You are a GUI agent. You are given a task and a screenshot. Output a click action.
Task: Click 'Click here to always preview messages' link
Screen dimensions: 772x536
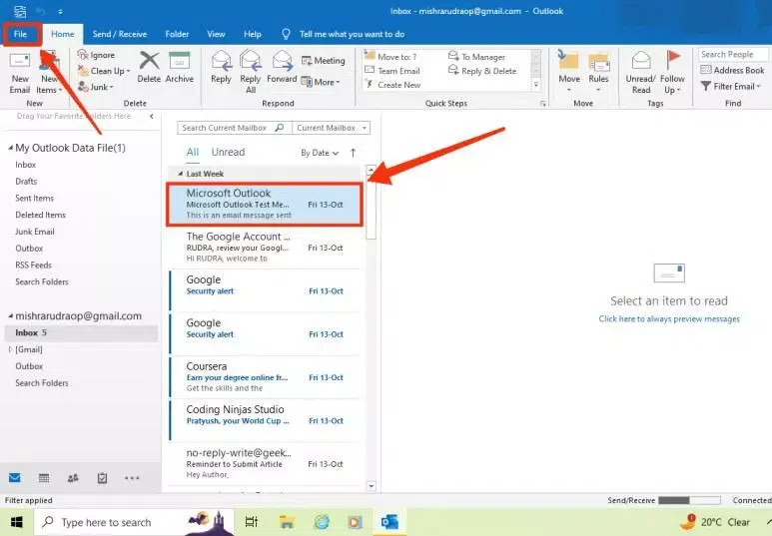pos(669,319)
